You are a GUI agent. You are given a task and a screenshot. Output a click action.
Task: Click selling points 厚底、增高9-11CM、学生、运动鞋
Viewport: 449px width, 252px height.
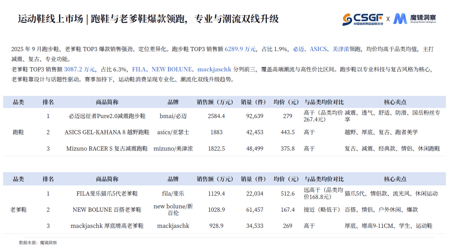point(388,226)
